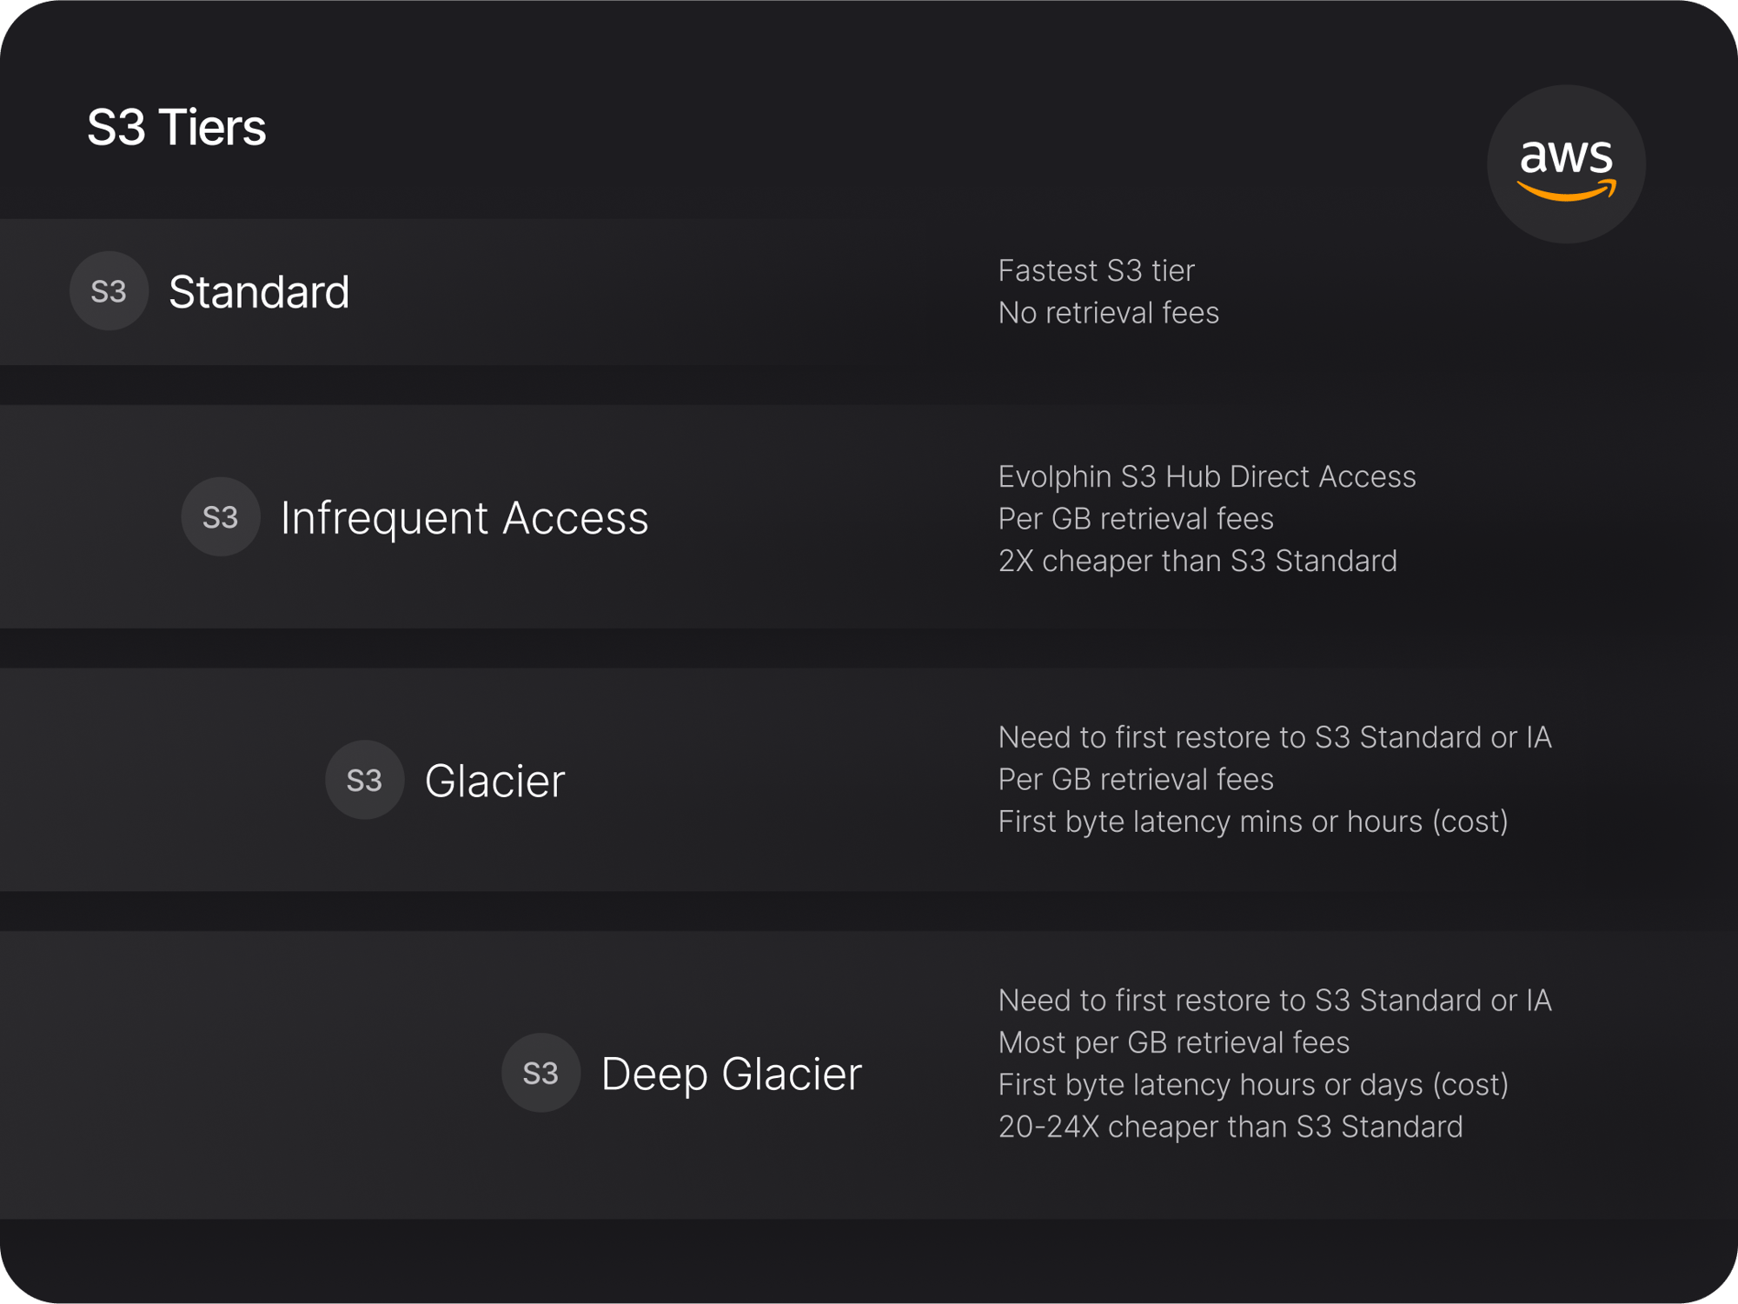The image size is (1738, 1304).
Task: Select the S3 badge beside Infrequent Access
Action: pyautogui.click(x=221, y=517)
